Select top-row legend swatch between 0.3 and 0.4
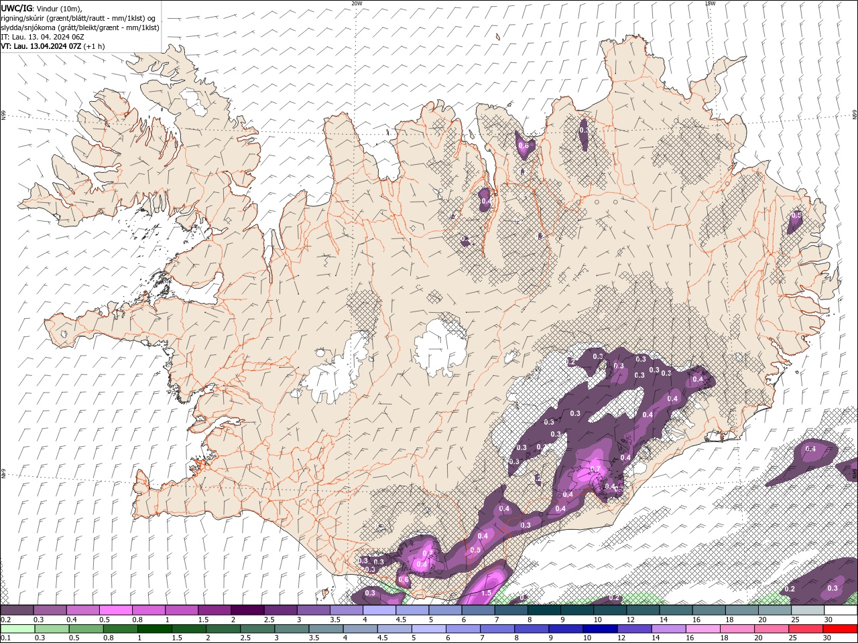858x643 pixels. click(50, 610)
